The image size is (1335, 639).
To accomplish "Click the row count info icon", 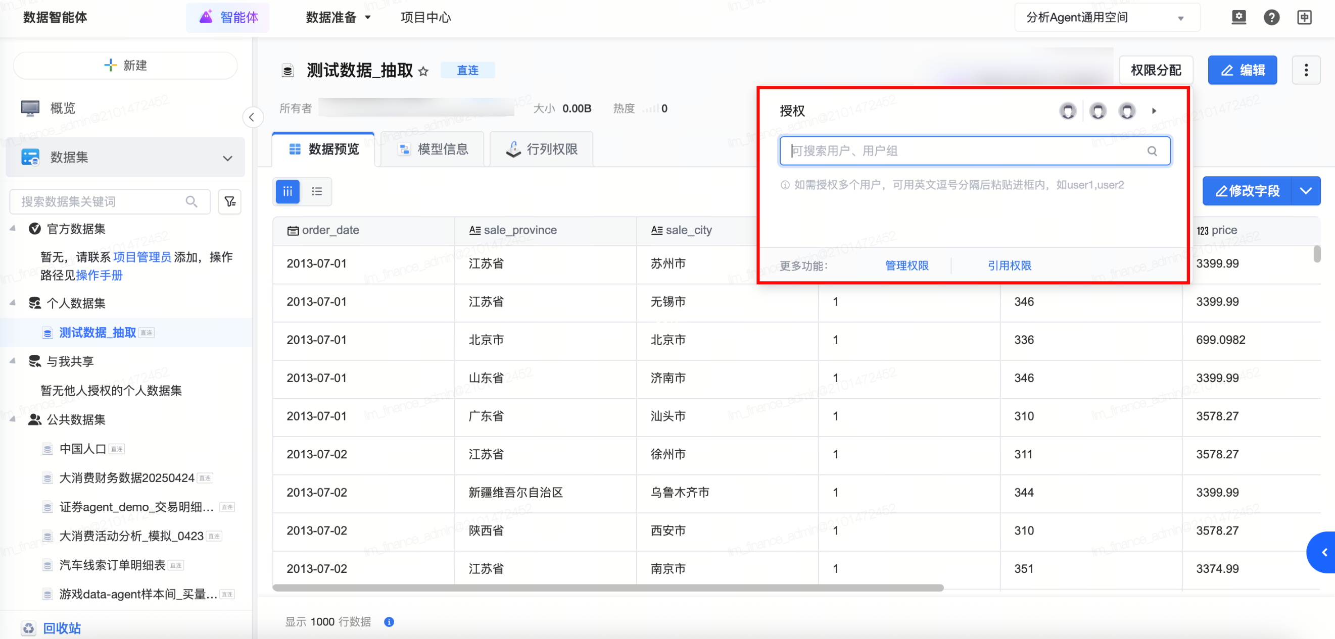I will tap(389, 621).
